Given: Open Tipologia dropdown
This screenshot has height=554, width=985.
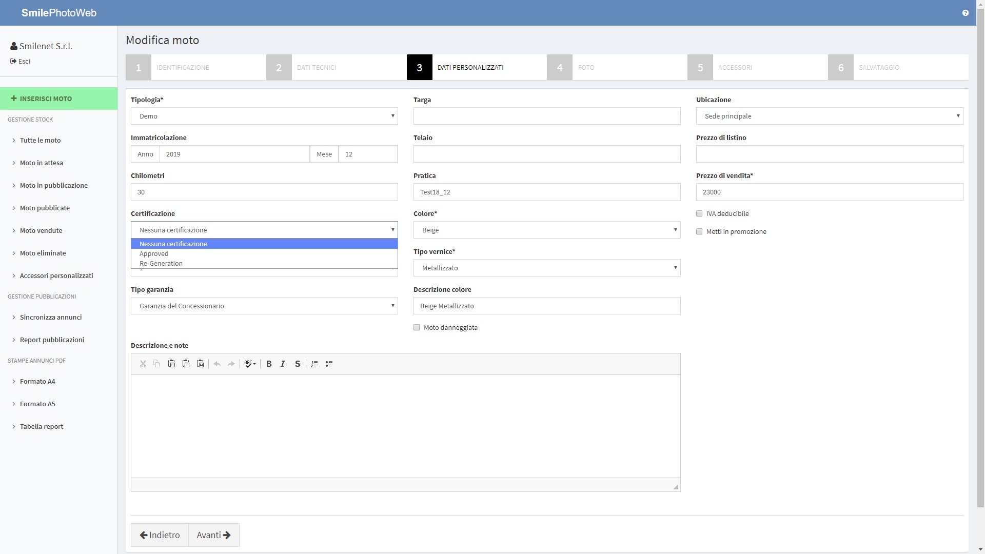Looking at the screenshot, I should pos(264,116).
